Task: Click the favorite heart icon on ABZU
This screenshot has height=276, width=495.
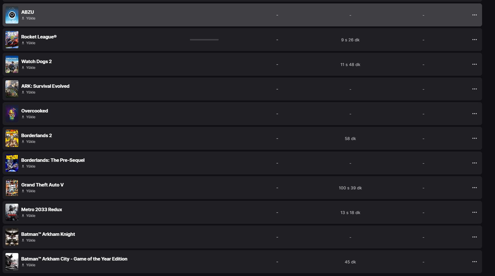Action: (12, 15)
